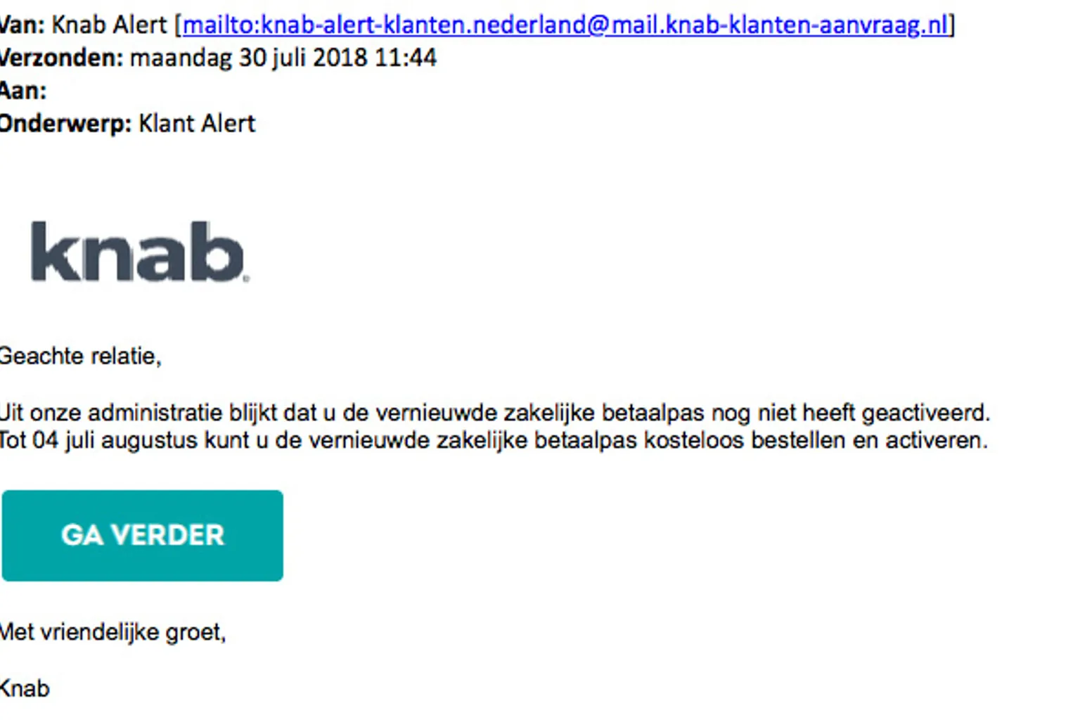Click the 'Aan:' recipient label
The image size is (1080, 720).
coord(22,91)
